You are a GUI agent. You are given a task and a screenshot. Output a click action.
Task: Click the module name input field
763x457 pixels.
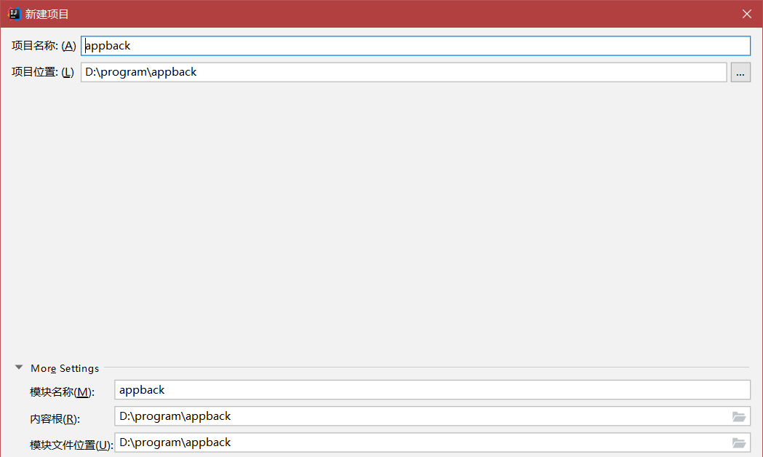click(x=433, y=390)
